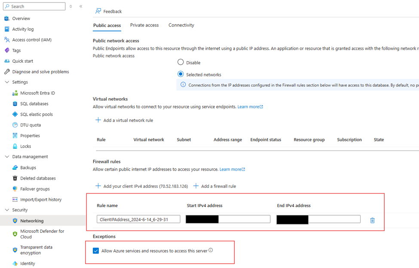Click the SQL databases icon
419x268 pixels.
pos(15,104)
